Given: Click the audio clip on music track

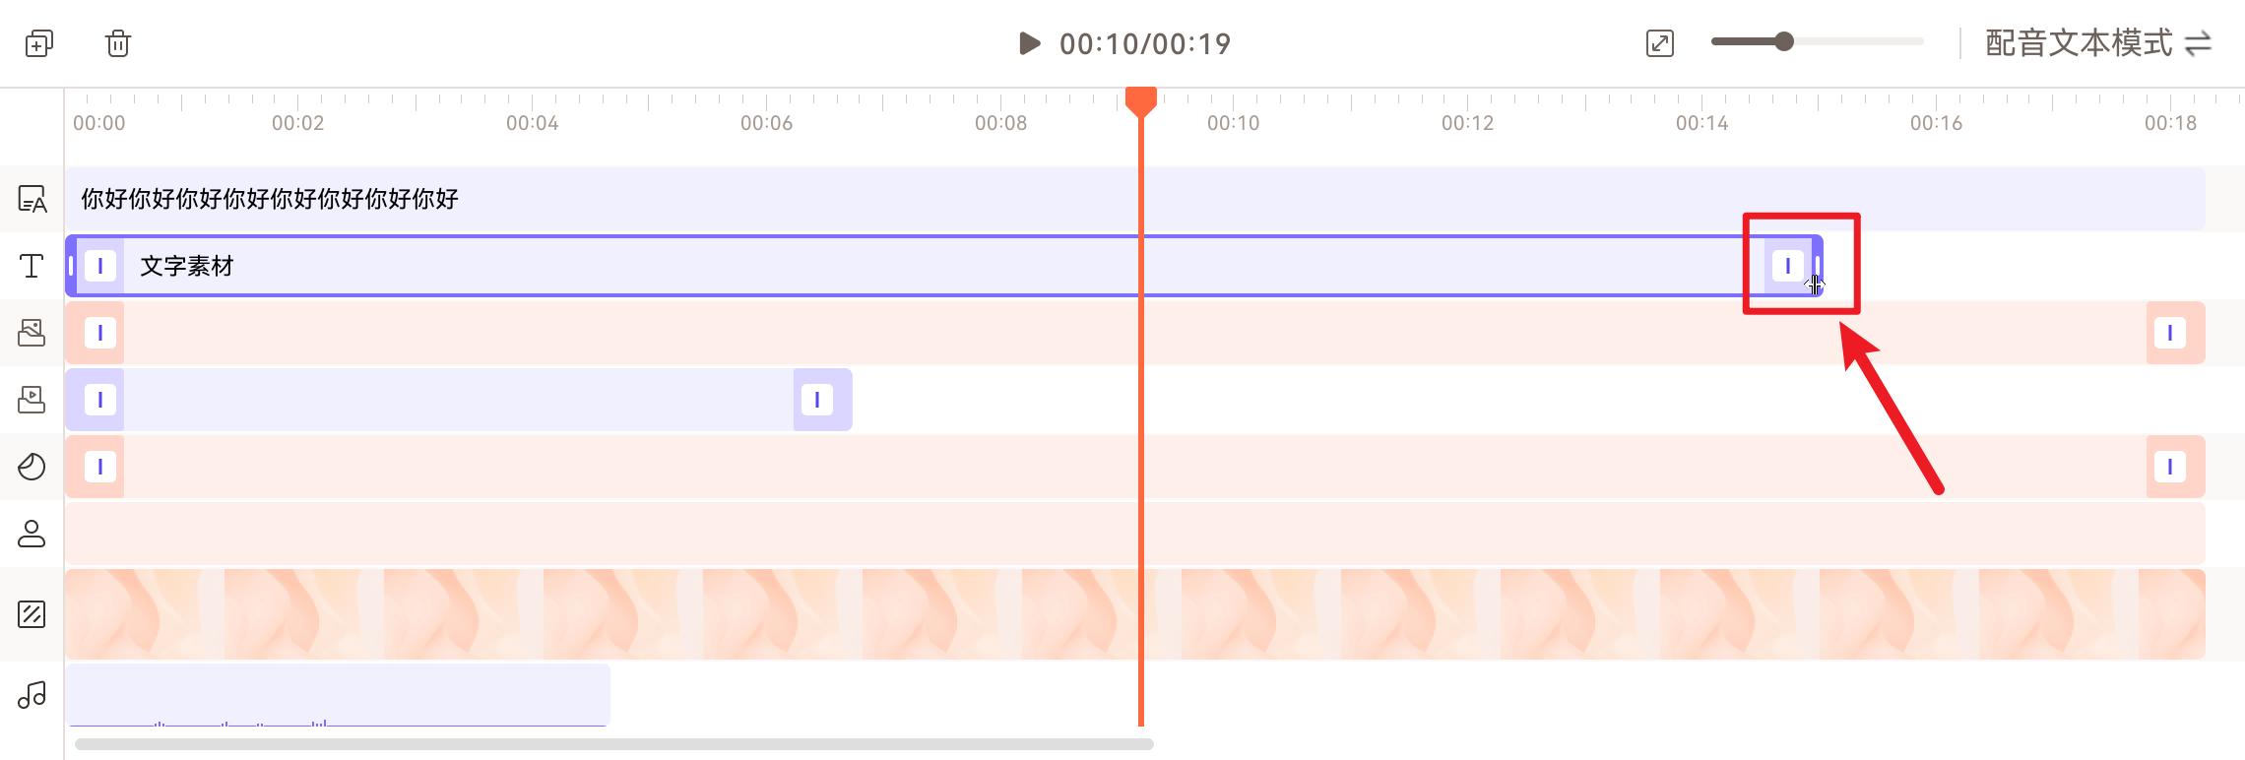Looking at the screenshot, I should click(x=337, y=695).
